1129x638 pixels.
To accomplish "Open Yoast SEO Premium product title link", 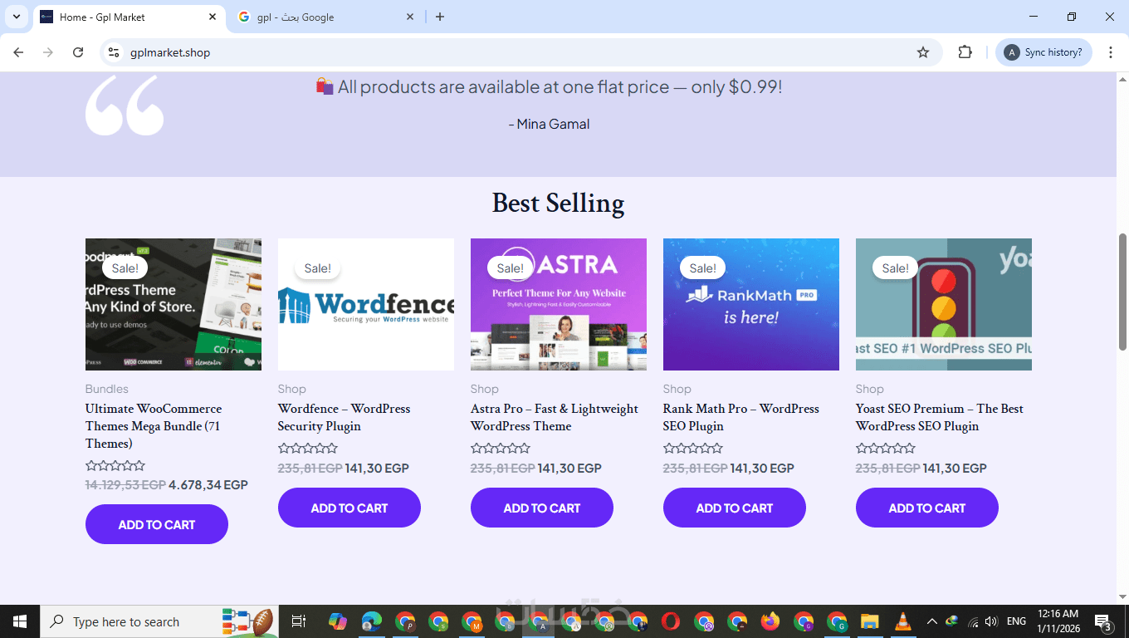I will [x=940, y=417].
